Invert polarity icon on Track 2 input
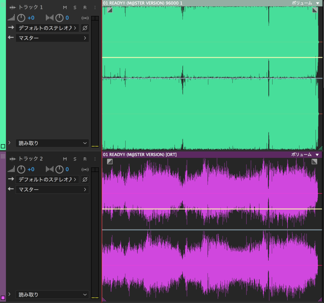 click(x=85, y=179)
